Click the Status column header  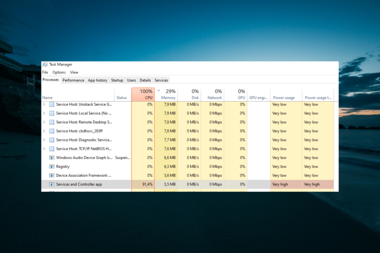click(x=122, y=97)
